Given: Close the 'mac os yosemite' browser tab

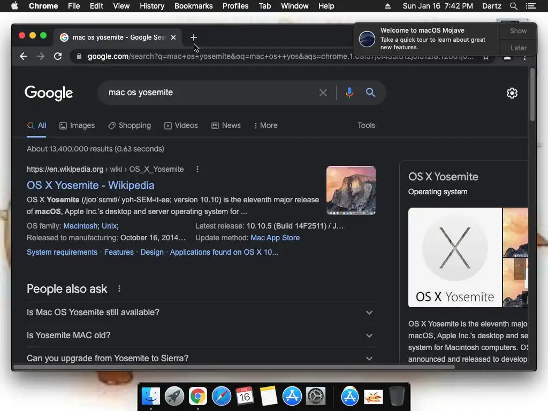Looking at the screenshot, I should pyautogui.click(x=173, y=37).
